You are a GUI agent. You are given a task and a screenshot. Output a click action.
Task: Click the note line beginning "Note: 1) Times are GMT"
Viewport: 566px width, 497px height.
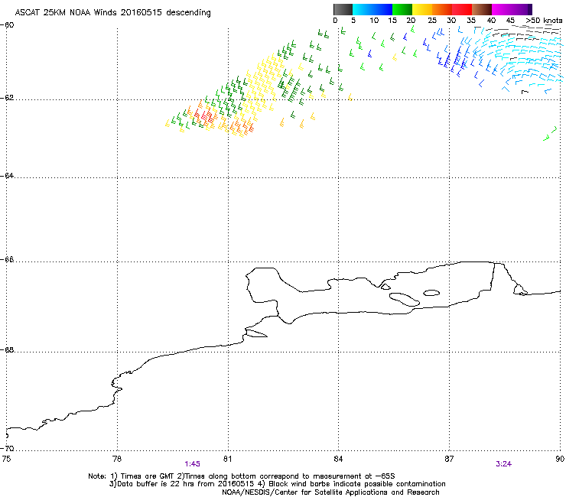[x=242, y=476]
